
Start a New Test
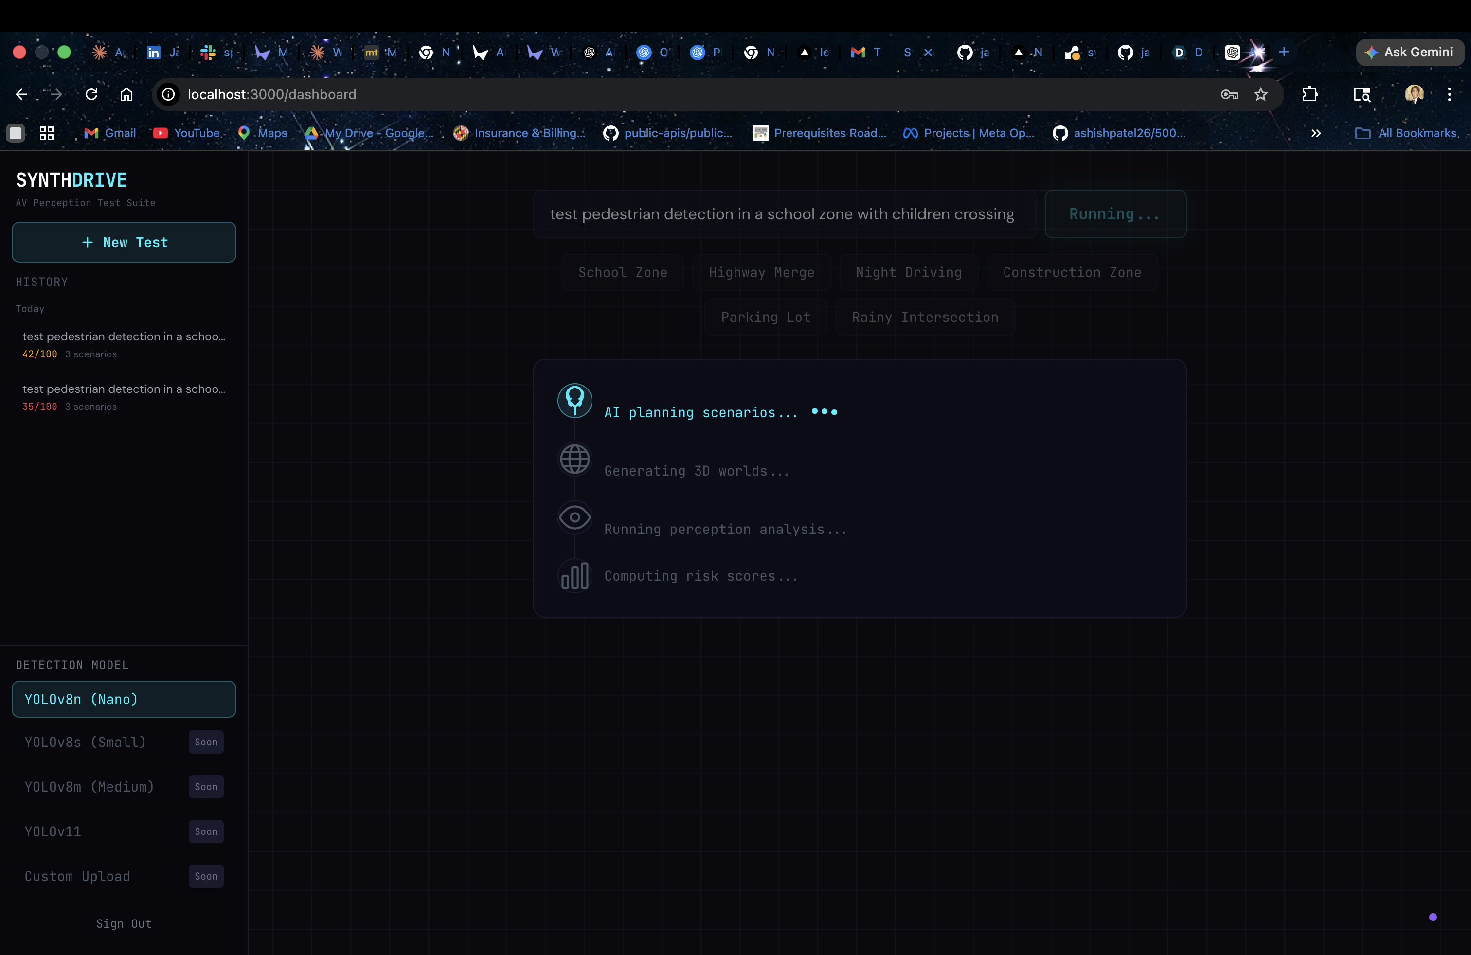coord(124,242)
